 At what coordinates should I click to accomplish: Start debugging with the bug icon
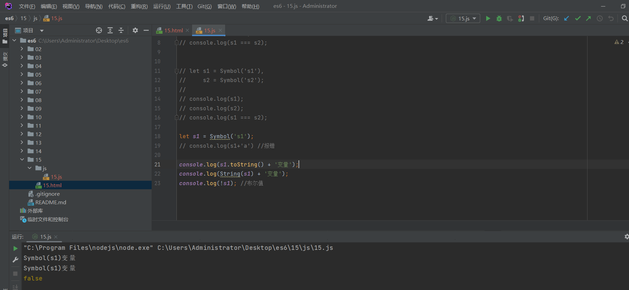click(499, 18)
